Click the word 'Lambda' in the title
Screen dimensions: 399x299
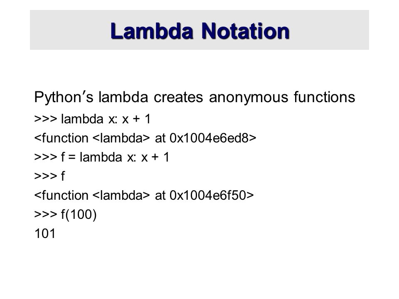click(x=152, y=31)
